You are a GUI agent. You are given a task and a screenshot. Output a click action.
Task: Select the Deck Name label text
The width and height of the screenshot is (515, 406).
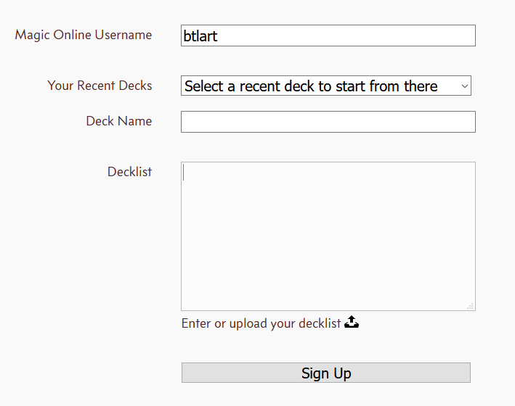pos(118,121)
